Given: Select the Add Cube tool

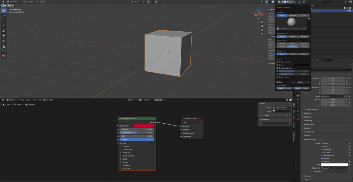Looking at the screenshot, I should pos(4,51).
